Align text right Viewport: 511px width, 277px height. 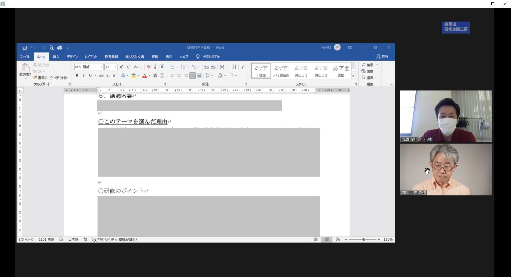click(186, 75)
